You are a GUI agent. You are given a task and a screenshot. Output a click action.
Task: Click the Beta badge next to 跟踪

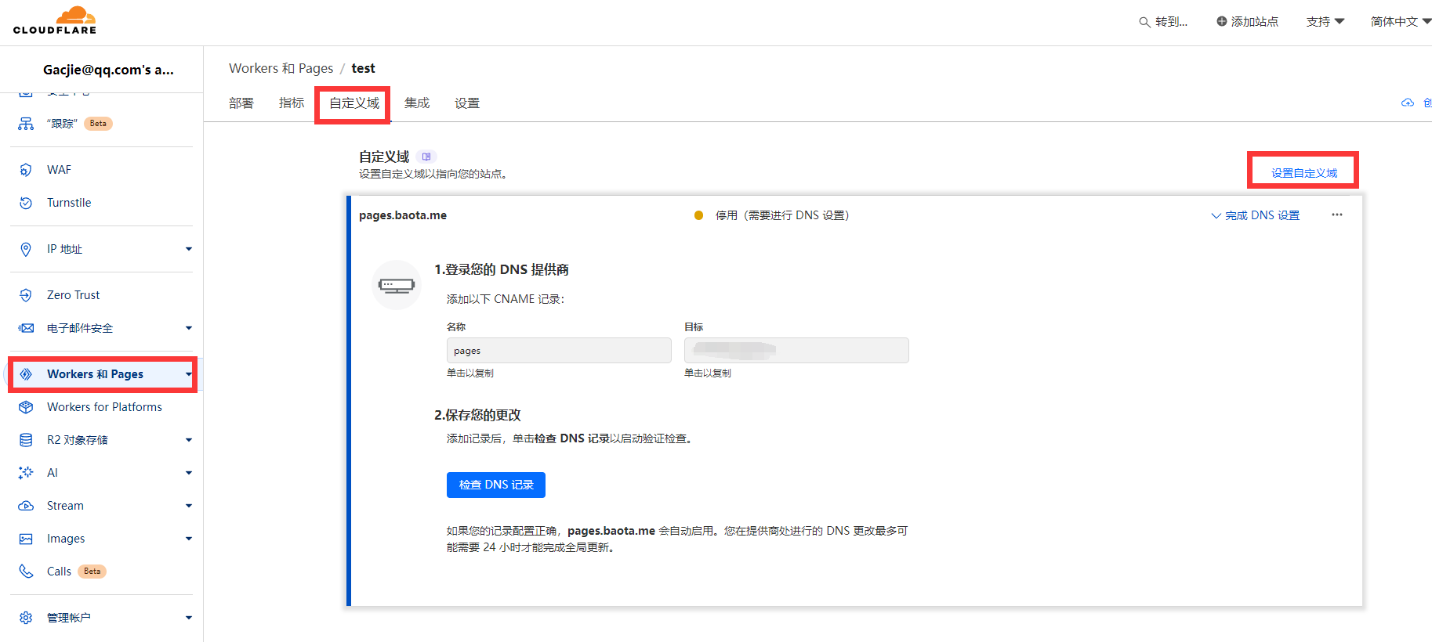(98, 124)
